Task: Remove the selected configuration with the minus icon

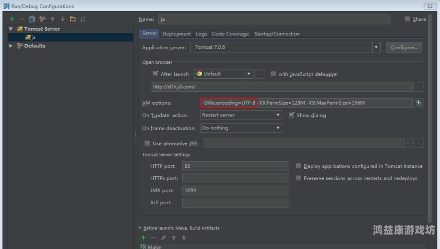Action: click(x=22, y=19)
